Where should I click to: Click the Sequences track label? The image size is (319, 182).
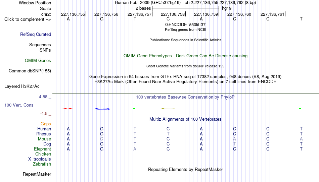click(x=40, y=45)
